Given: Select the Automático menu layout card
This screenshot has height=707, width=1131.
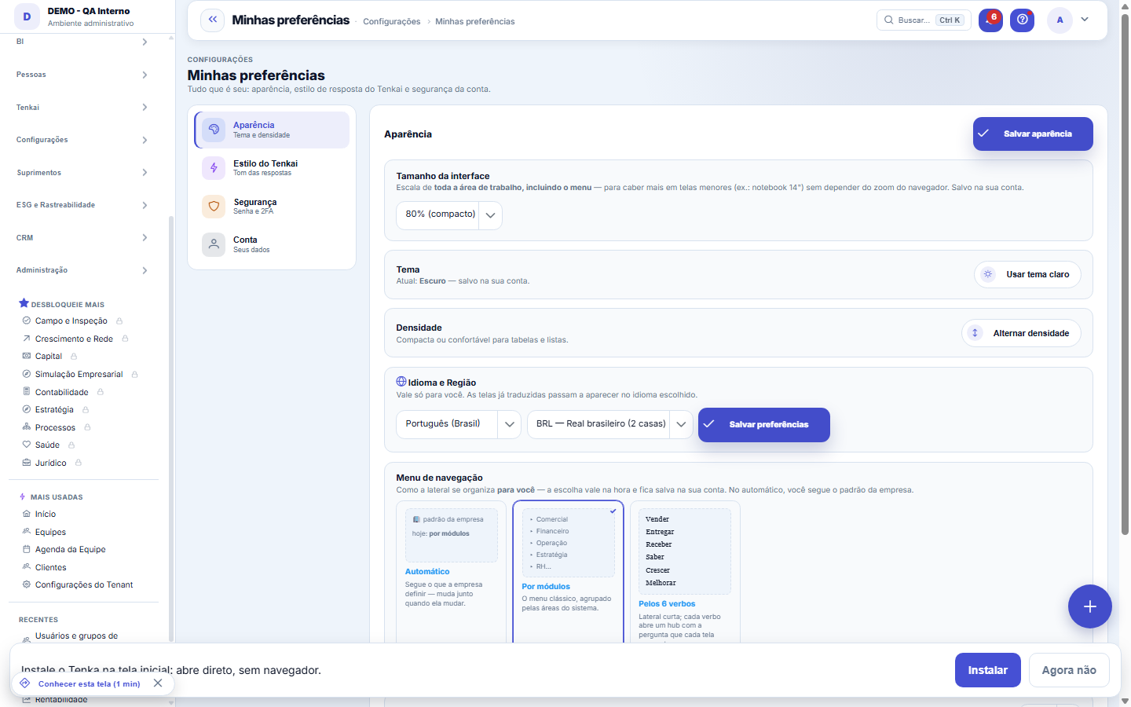Looking at the screenshot, I should pos(452,572).
